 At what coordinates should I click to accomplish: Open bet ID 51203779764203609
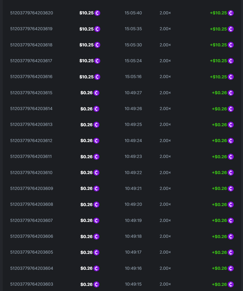pyautogui.click(x=31, y=188)
